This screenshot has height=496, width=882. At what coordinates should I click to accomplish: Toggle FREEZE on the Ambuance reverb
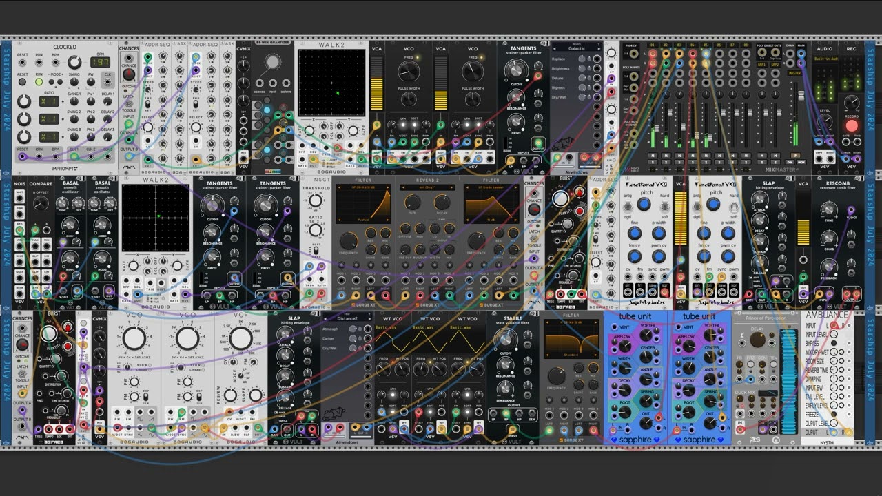point(833,415)
